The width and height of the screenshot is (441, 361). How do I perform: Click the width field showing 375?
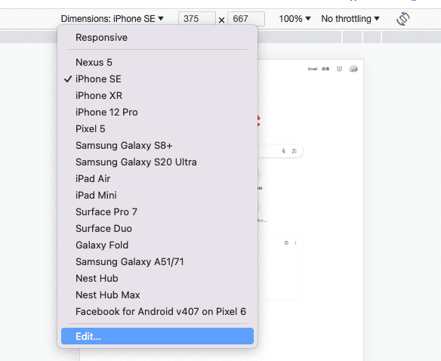pyautogui.click(x=197, y=19)
